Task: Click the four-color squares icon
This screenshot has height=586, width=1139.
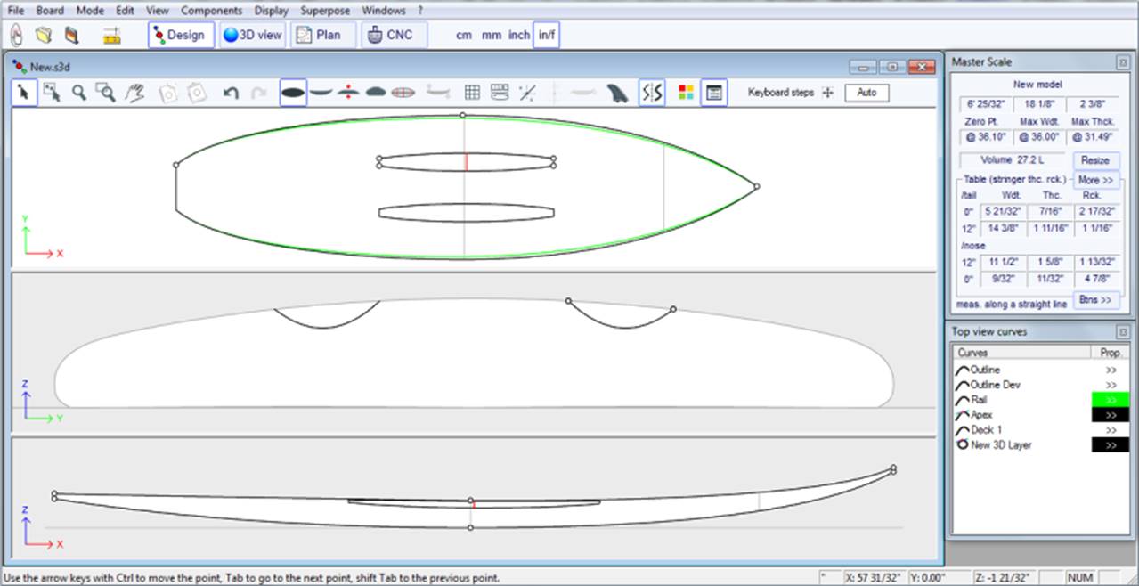Action: pyautogui.click(x=685, y=93)
